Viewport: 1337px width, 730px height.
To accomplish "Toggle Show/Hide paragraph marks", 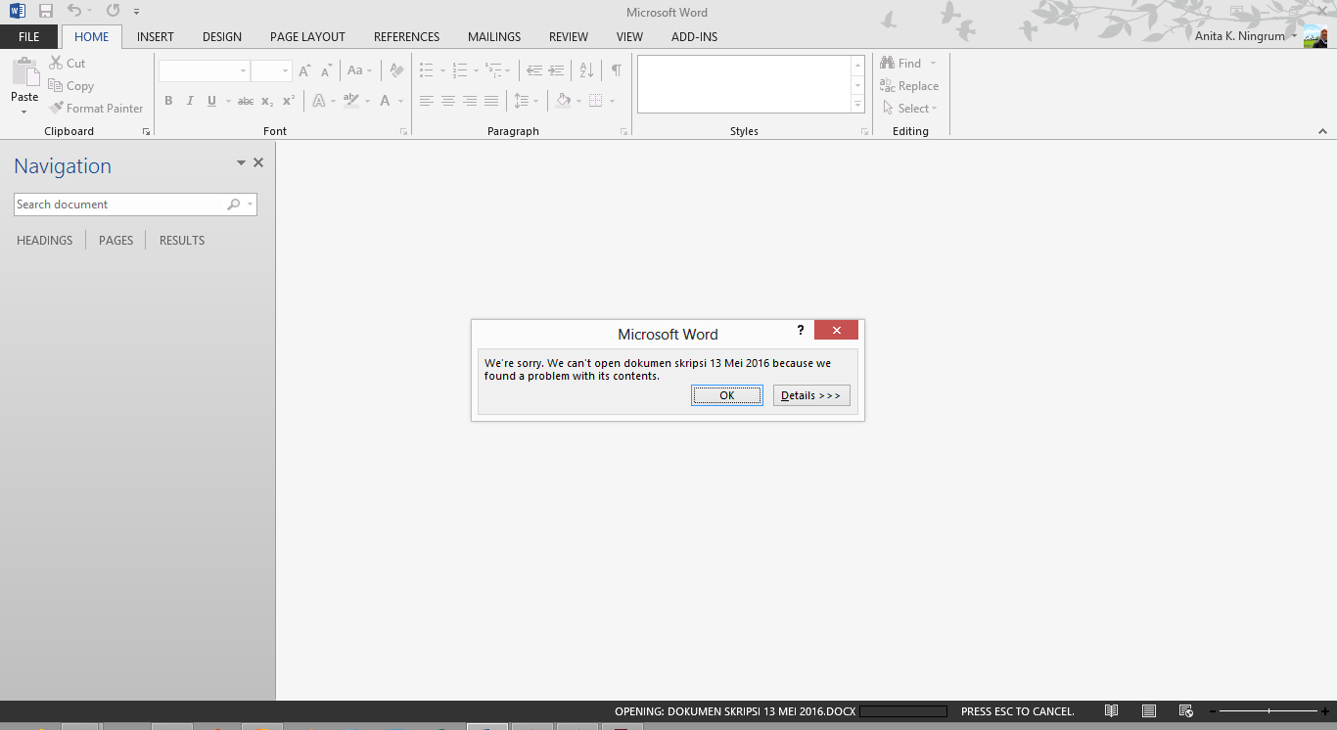I will [x=616, y=70].
